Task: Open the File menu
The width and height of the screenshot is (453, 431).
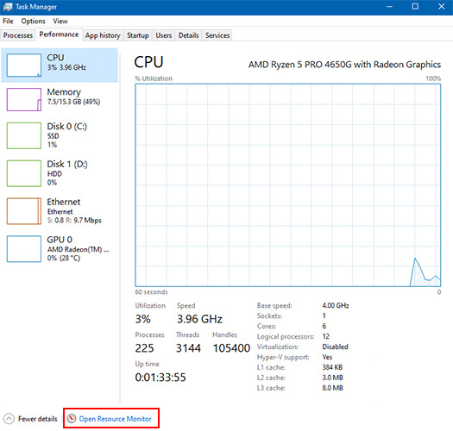Action: [8, 21]
